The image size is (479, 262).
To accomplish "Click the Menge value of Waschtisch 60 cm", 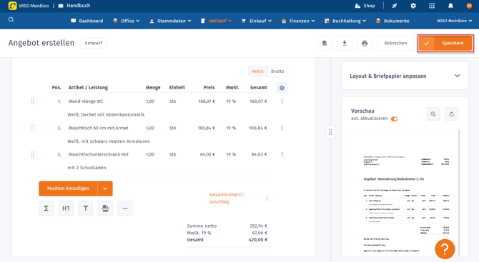I will 150,128.
